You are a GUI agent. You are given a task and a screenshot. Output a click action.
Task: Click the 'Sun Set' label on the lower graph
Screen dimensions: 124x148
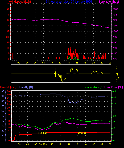pos(82,133)
